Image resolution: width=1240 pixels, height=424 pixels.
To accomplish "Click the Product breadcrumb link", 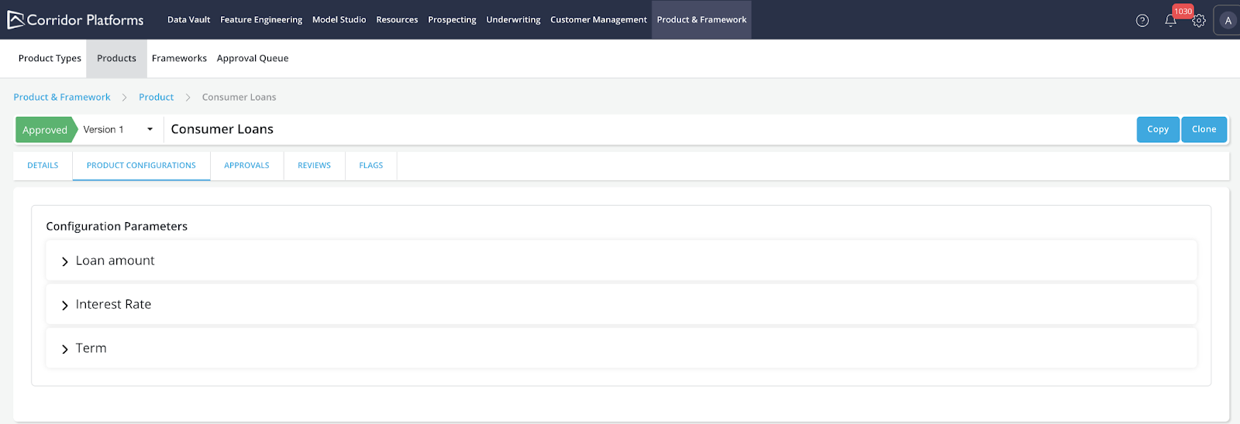I will point(156,97).
